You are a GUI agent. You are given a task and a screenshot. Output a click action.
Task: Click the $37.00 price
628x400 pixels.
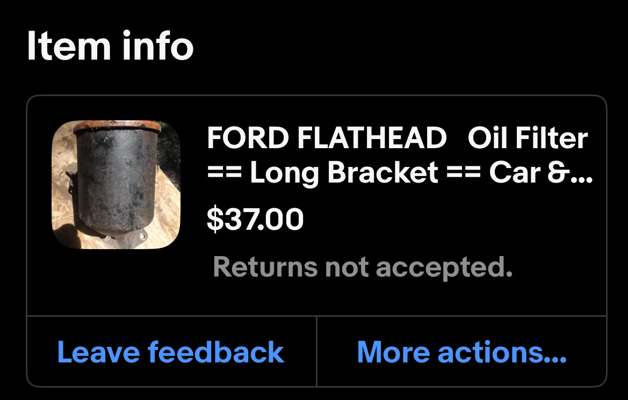click(255, 219)
